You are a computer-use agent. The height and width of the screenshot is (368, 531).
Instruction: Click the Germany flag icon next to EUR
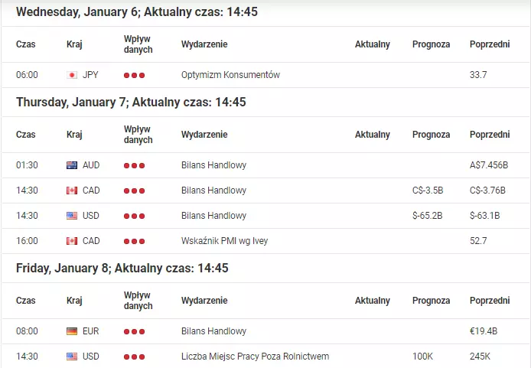point(72,331)
